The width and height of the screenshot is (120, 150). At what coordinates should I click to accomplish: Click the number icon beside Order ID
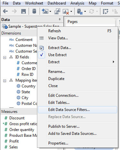pos(18,69)
